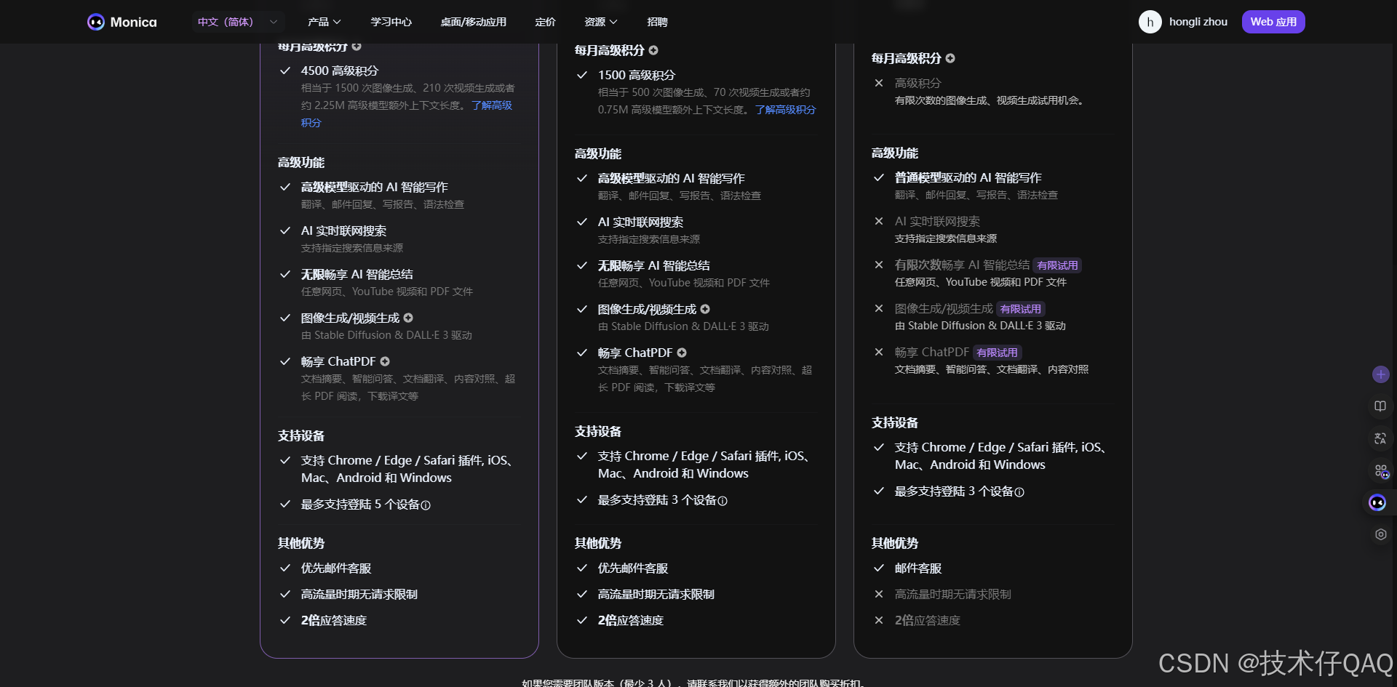Click the 4500 高级积分 text
Image resolution: width=1397 pixels, height=687 pixels.
[340, 71]
